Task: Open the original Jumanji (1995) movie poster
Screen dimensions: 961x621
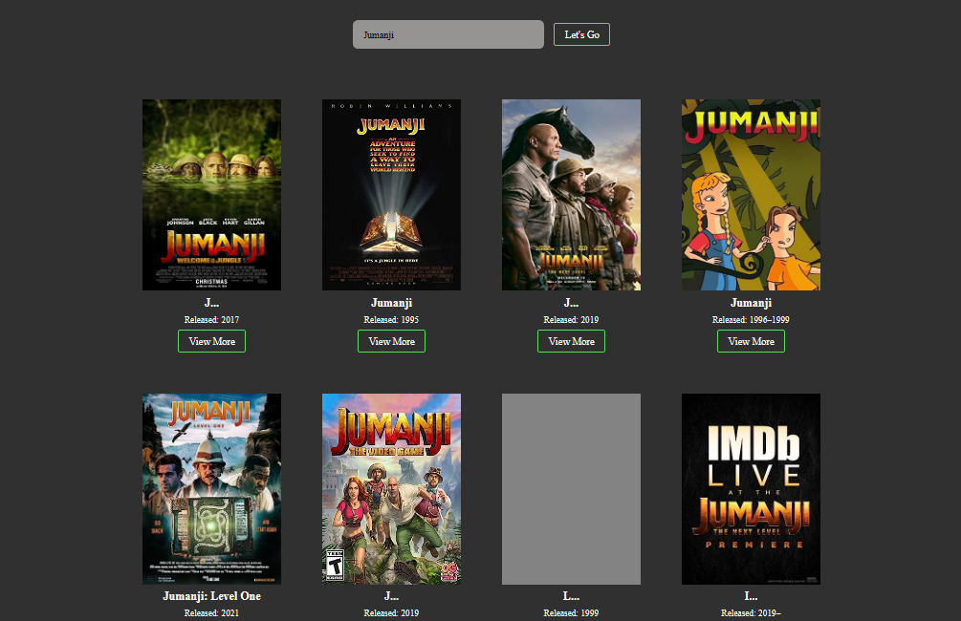Action: (x=391, y=194)
